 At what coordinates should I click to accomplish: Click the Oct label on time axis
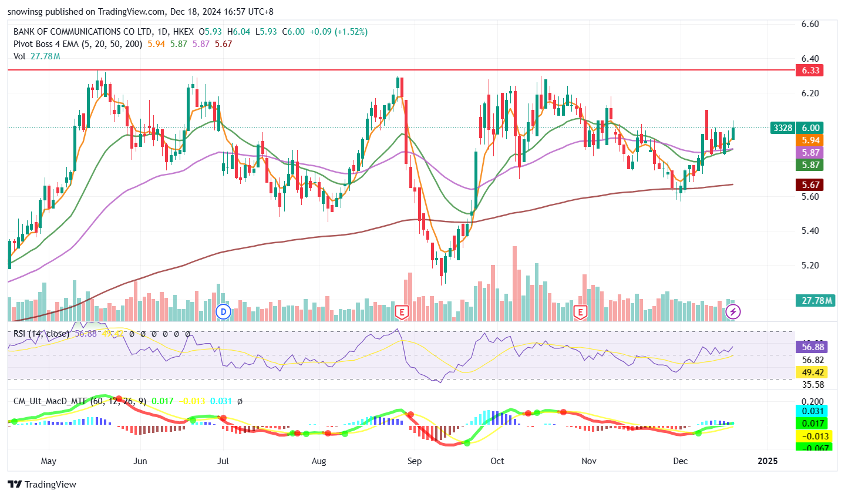tap(497, 461)
